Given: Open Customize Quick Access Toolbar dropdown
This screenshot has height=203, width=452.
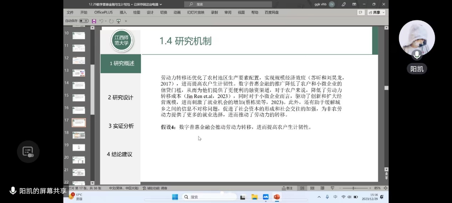Looking at the screenshot, I should (126, 21).
